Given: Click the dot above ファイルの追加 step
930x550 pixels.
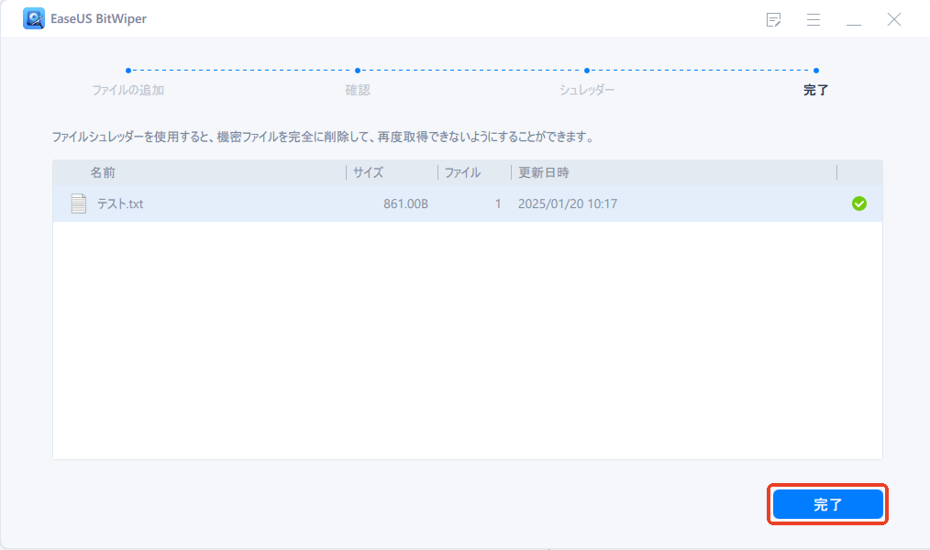Looking at the screenshot, I should [x=129, y=69].
